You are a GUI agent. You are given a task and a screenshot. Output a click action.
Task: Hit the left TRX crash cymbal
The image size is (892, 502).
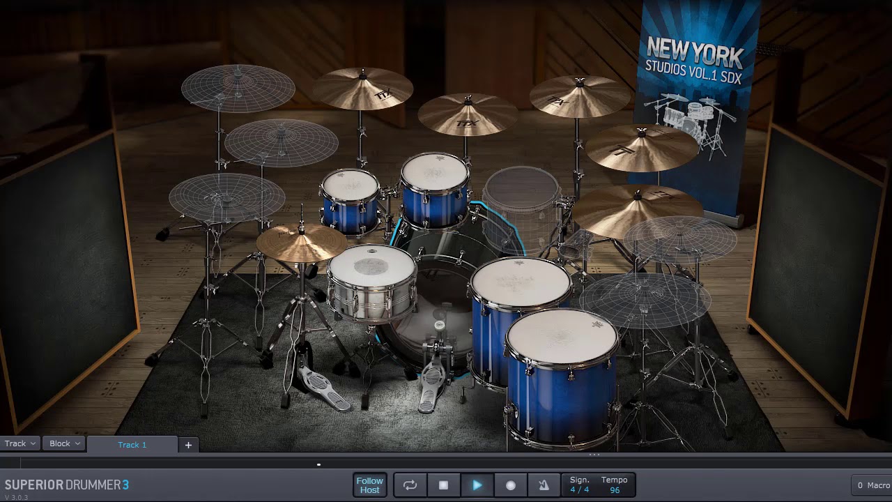(x=362, y=88)
